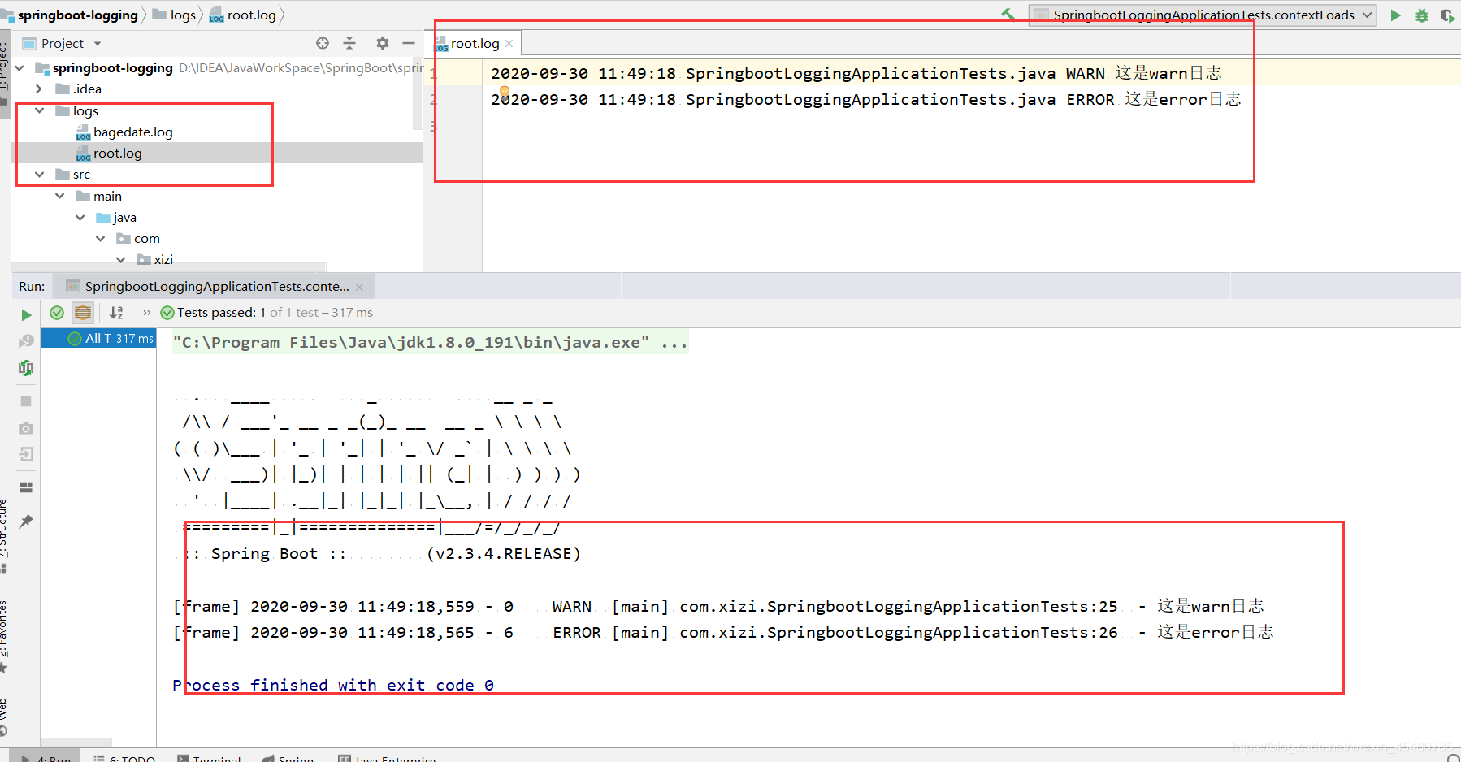This screenshot has width=1461, height=762.
Task: Pin the run tab
Action: (x=26, y=521)
